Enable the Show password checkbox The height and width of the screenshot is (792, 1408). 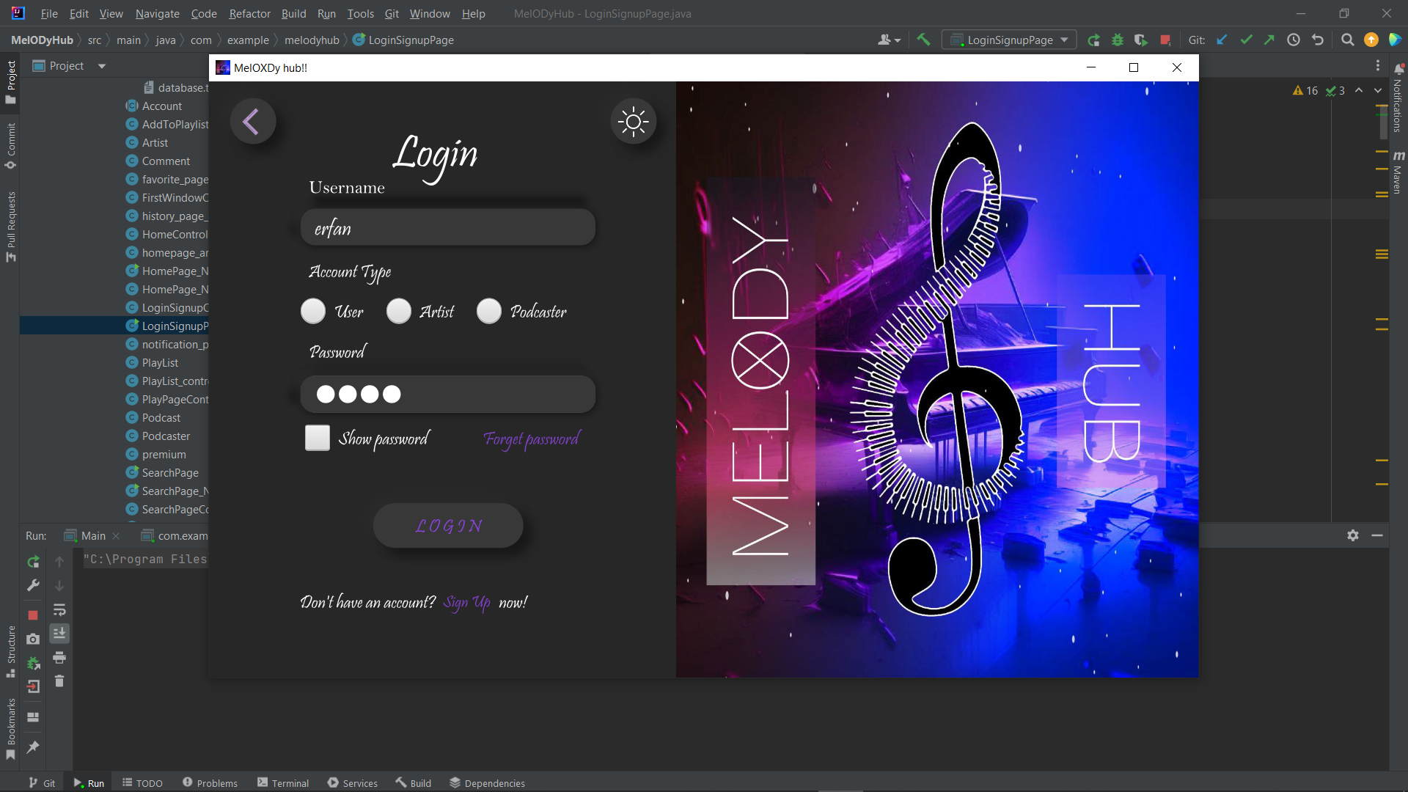pyautogui.click(x=317, y=438)
